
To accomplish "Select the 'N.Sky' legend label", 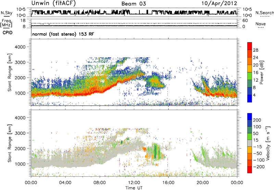I will pyautogui.click(x=7, y=13).
